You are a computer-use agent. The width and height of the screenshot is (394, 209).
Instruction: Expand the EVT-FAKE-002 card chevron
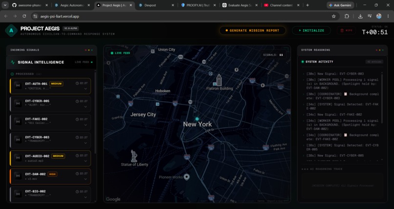point(86,125)
